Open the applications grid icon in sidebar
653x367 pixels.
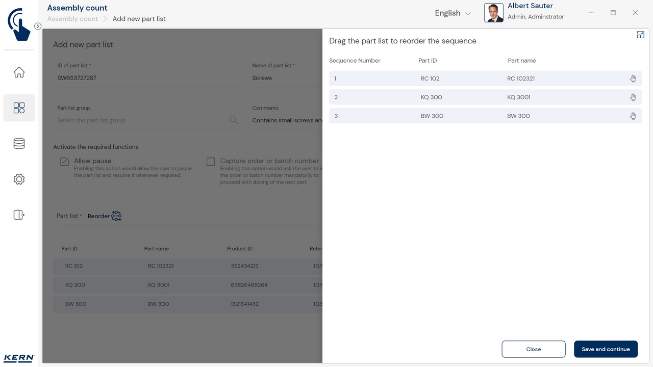pos(19,108)
